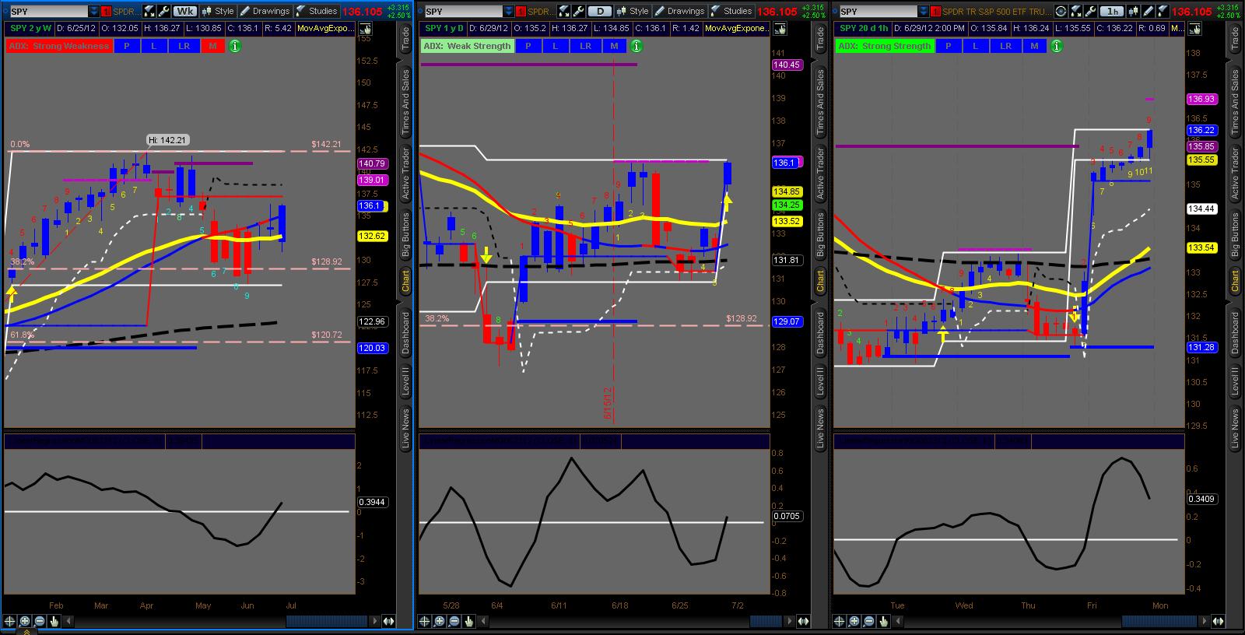Click the green info icon in the daily chart
This screenshot has width=1245, height=635.
[x=636, y=46]
